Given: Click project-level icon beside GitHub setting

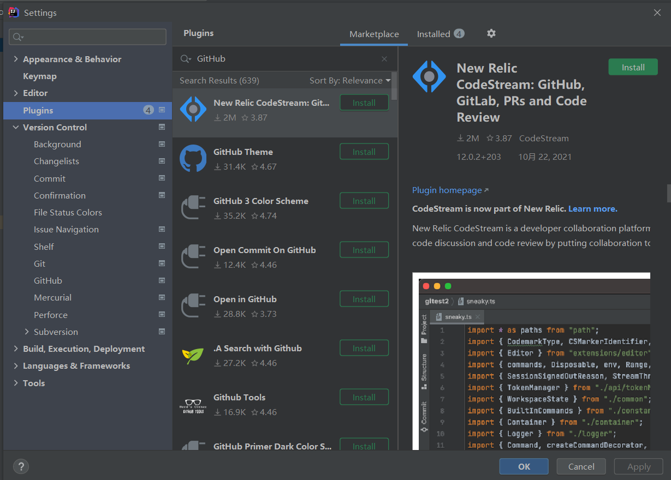Looking at the screenshot, I should pyautogui.click(x=162, y=280).
